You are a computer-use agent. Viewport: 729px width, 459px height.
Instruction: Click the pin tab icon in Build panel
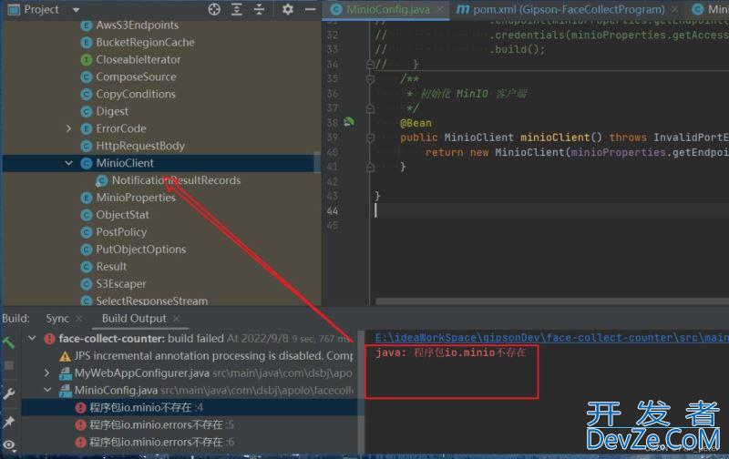coord(9,422)
